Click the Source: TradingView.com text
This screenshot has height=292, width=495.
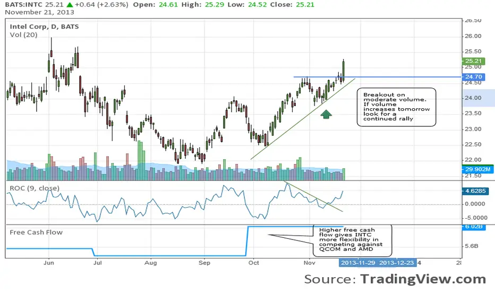coord(395,279)
